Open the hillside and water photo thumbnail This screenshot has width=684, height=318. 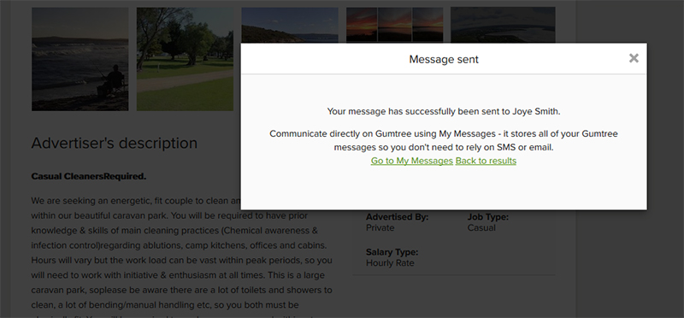290,25
